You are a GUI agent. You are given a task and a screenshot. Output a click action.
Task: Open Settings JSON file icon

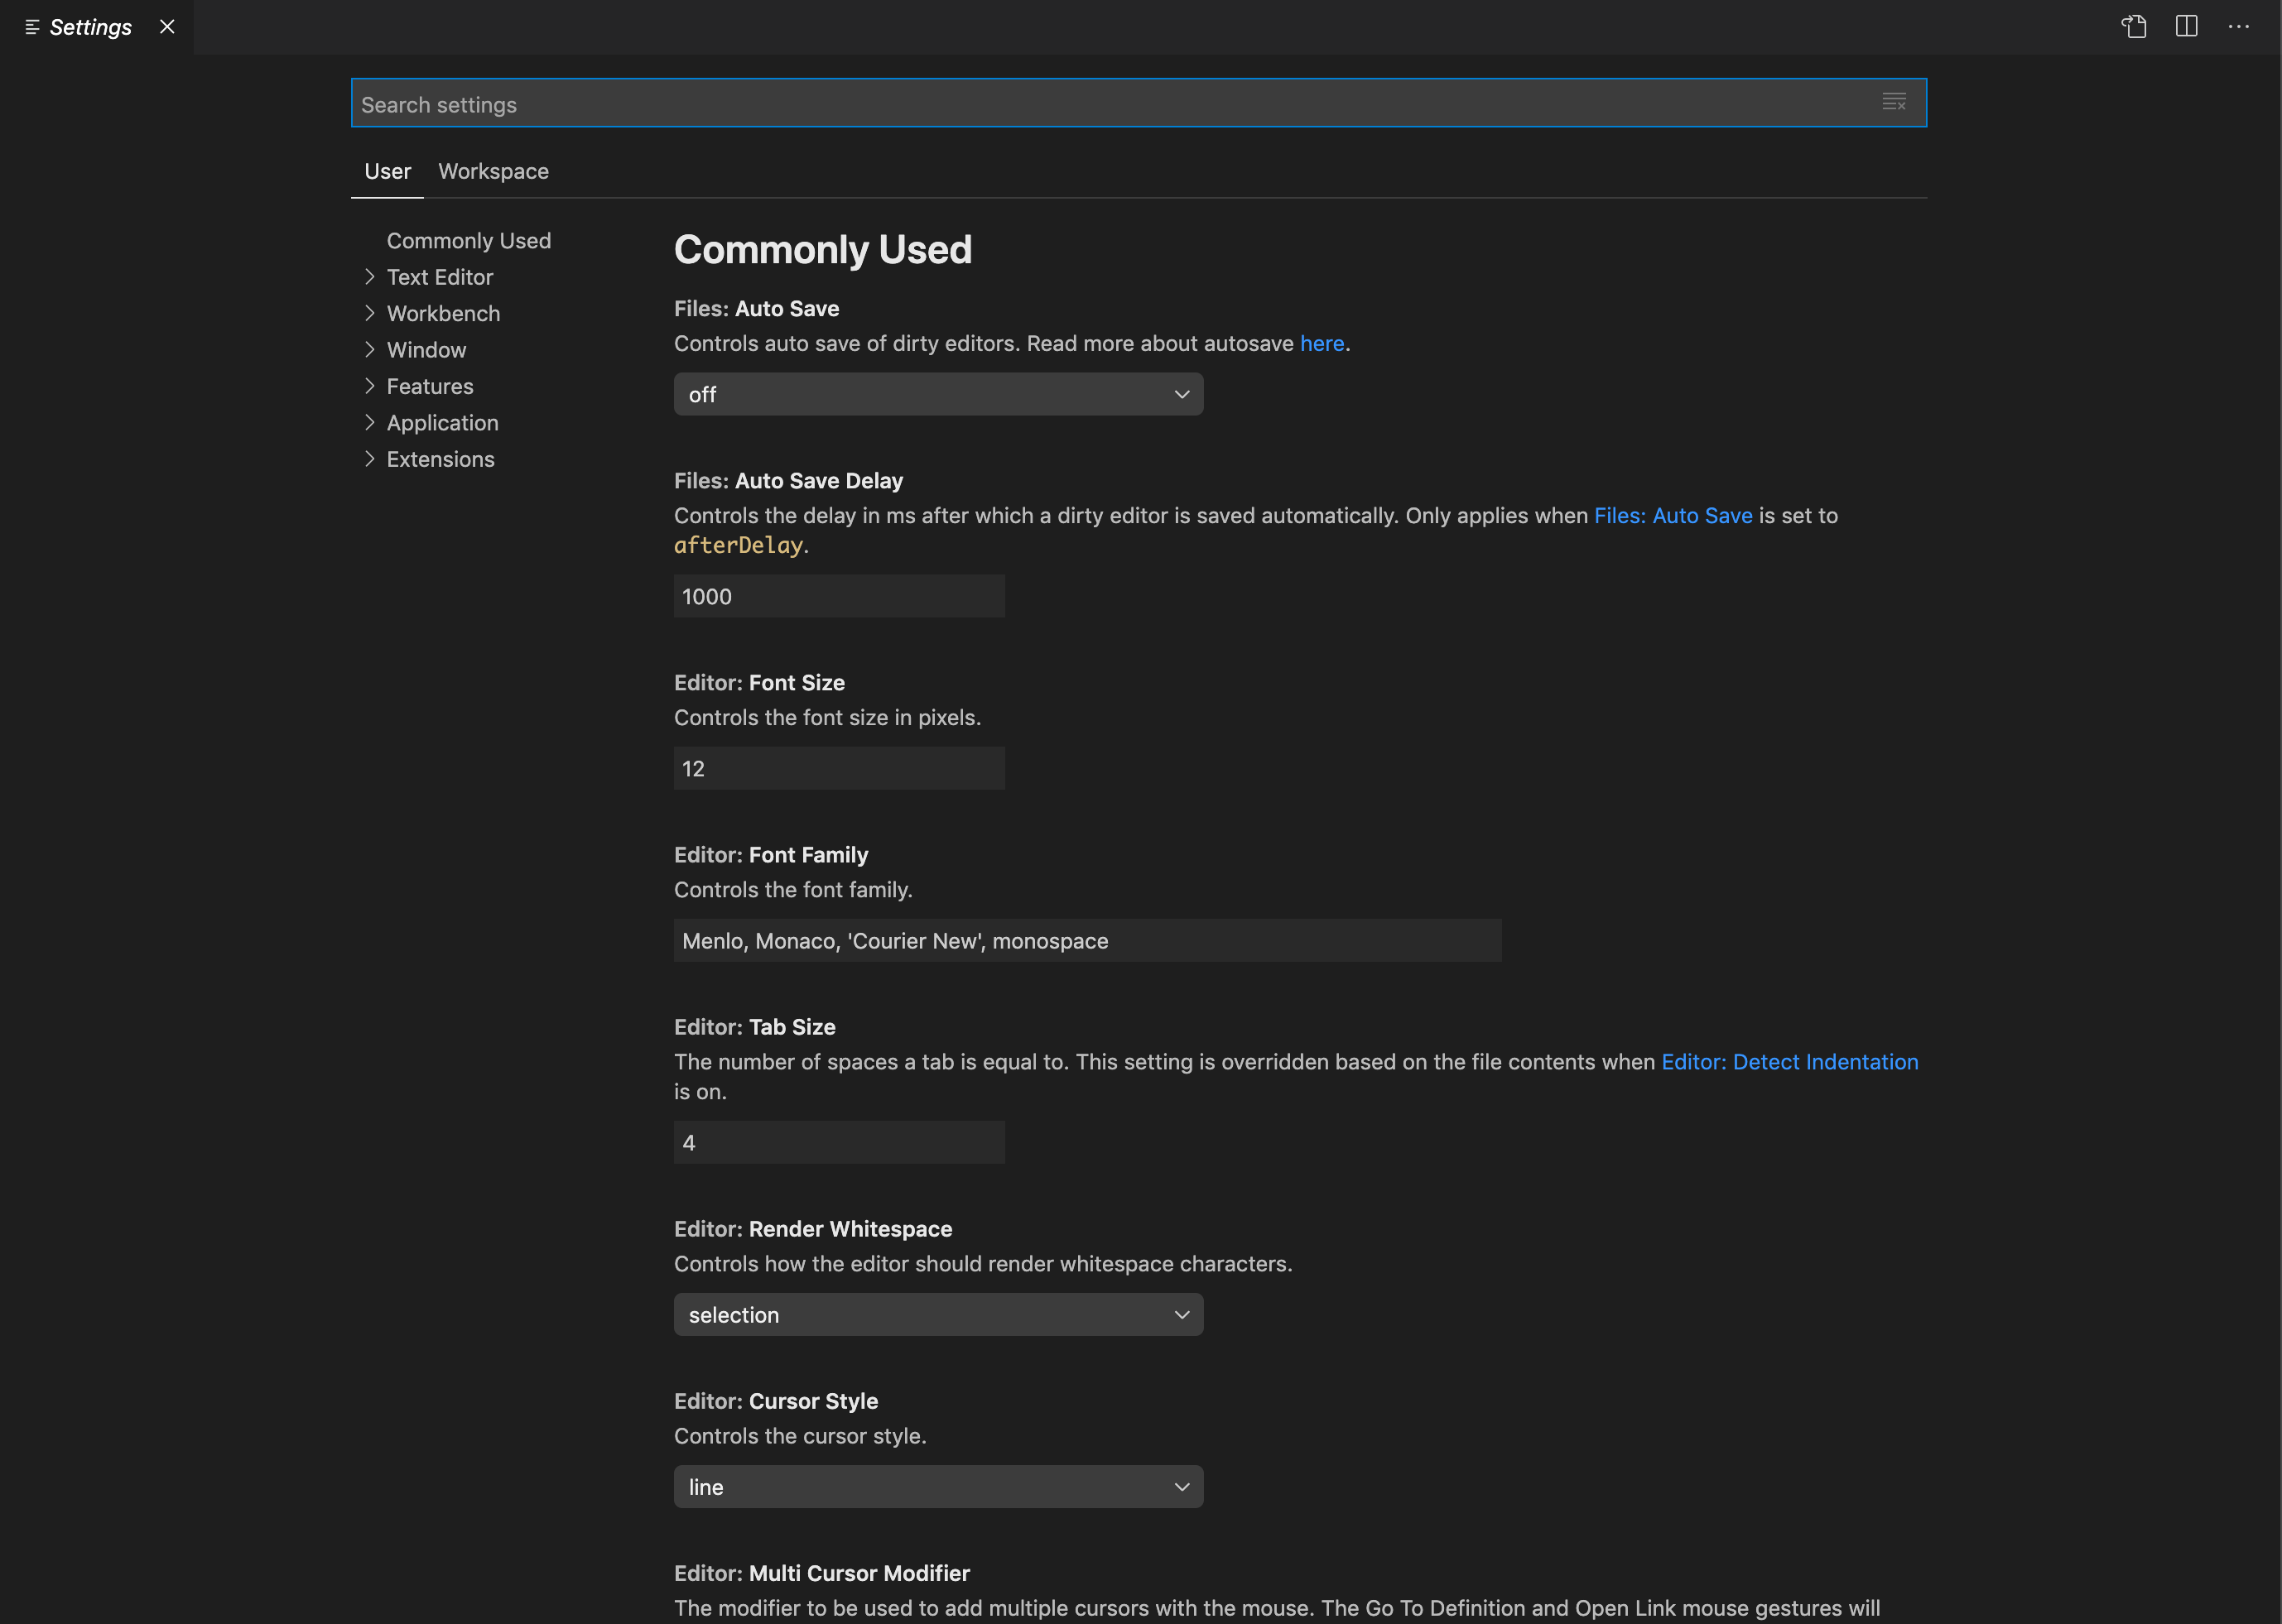click(2134, 27)
